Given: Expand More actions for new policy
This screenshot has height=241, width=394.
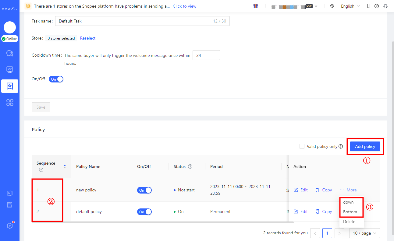Looking at the screenshot, I should pos(348,190).
